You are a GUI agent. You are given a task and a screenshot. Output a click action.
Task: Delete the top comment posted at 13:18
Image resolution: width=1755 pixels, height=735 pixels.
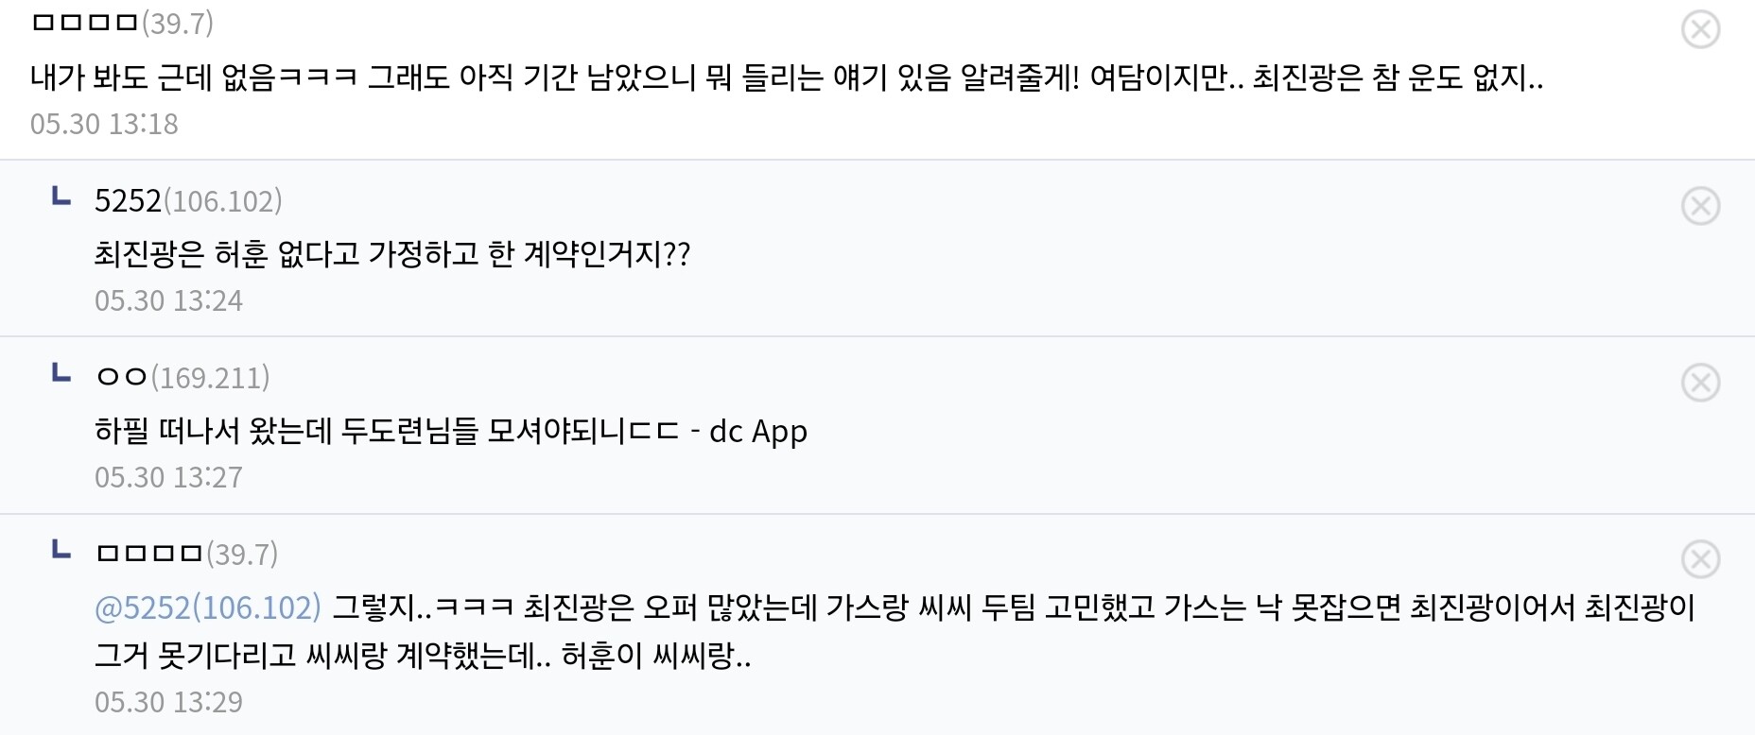pyautogui.click(x=1700, y=29)
